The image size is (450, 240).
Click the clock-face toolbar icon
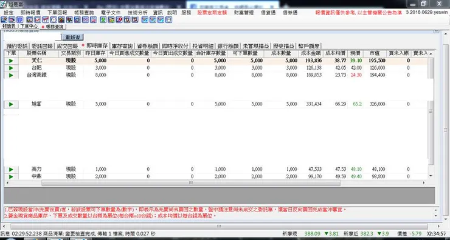(x=54, y=20)
